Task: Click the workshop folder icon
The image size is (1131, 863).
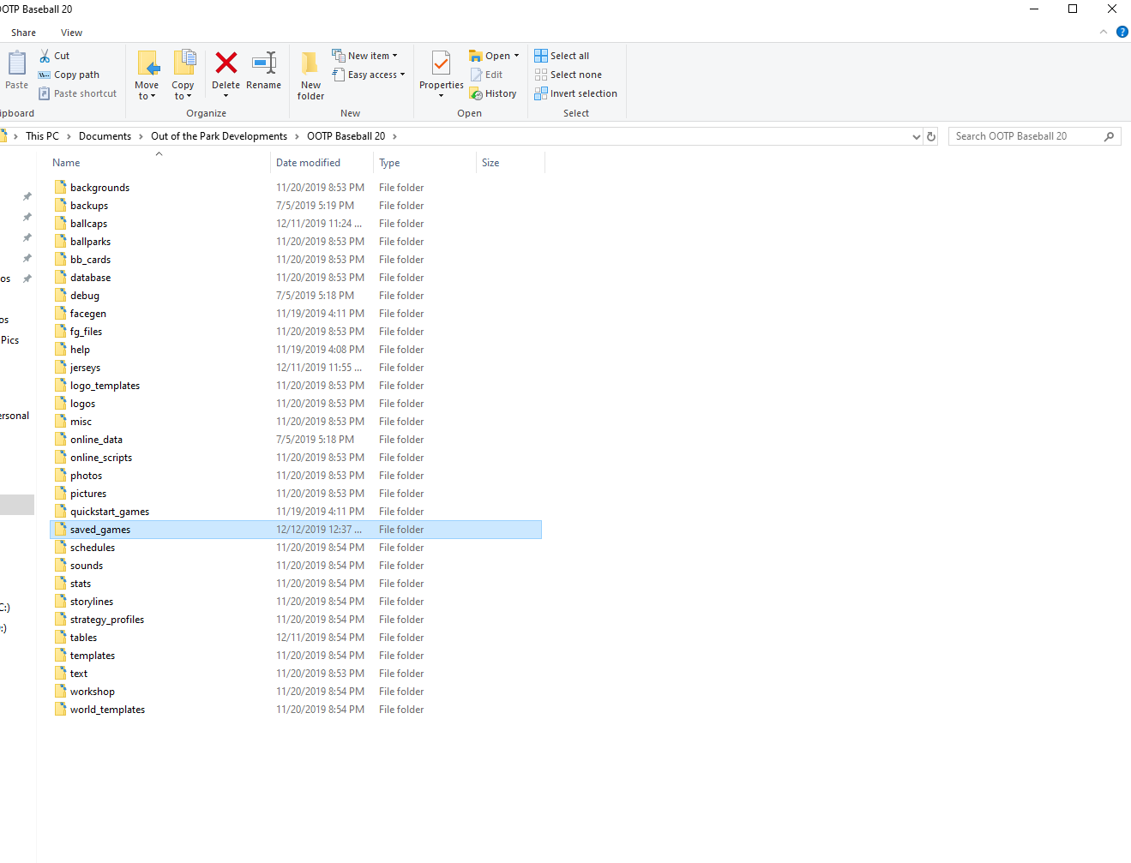Action: click(60, 691)
